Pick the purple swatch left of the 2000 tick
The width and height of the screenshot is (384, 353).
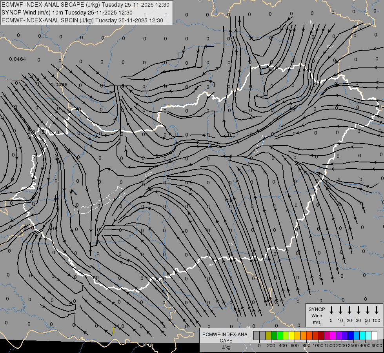[339, 335]
